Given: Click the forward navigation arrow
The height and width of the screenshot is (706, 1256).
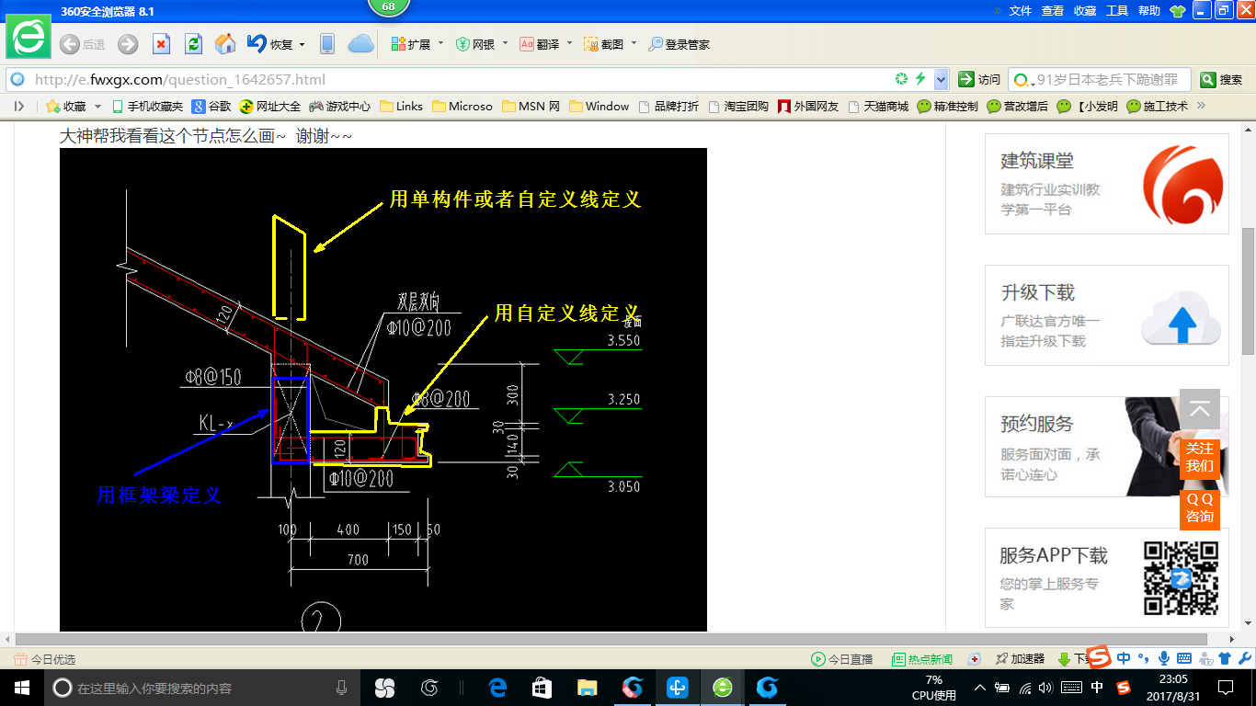Looking at the screenshot, I should click(128, 44).
